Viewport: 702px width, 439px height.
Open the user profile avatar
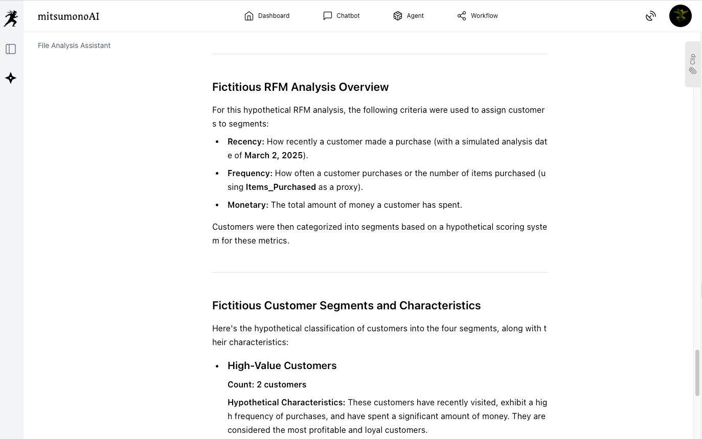(x=680, y=16)
